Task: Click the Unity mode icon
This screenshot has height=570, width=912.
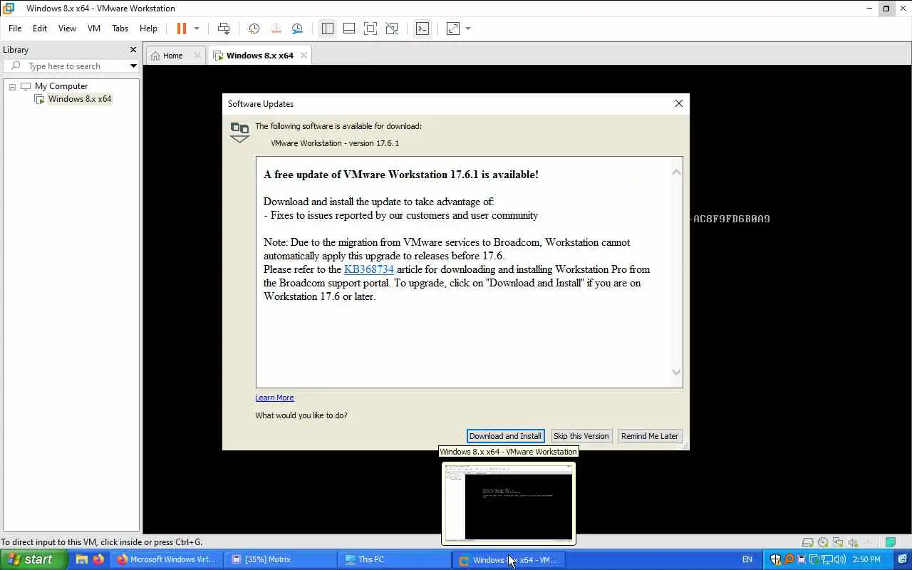Action: point(392,28)
